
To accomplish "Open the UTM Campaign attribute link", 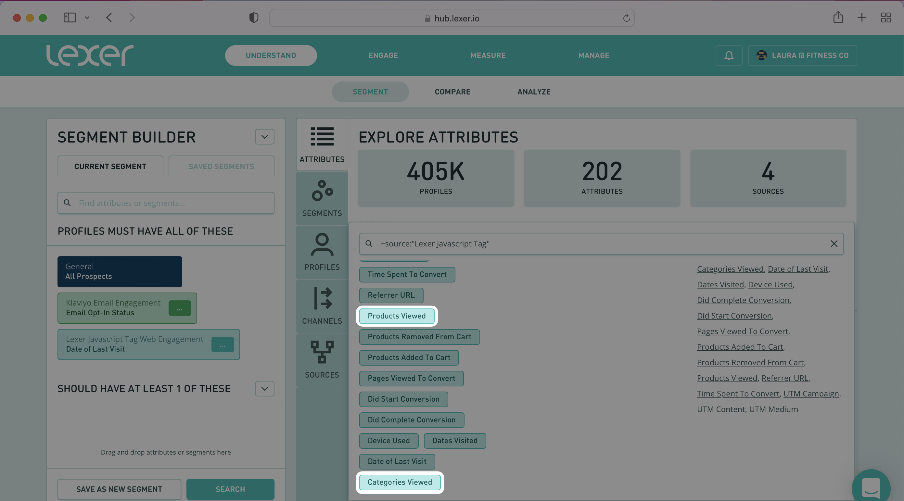I will (x=811, y=394).
